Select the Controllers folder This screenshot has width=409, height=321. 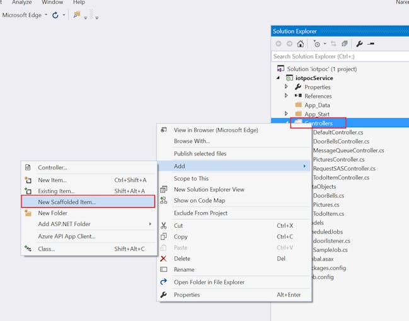(318, 123)
